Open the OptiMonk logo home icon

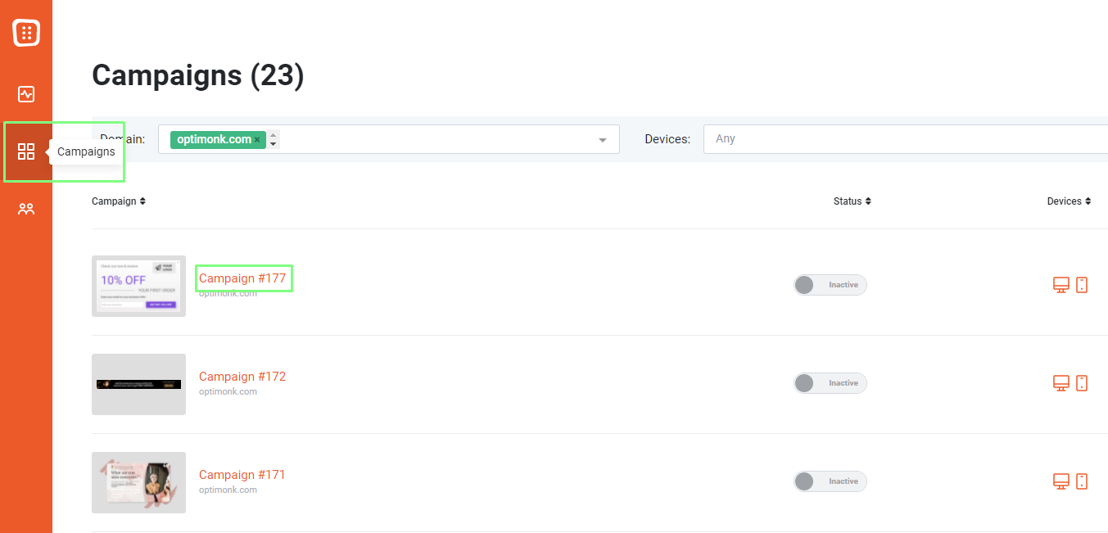tap(26, 33)
